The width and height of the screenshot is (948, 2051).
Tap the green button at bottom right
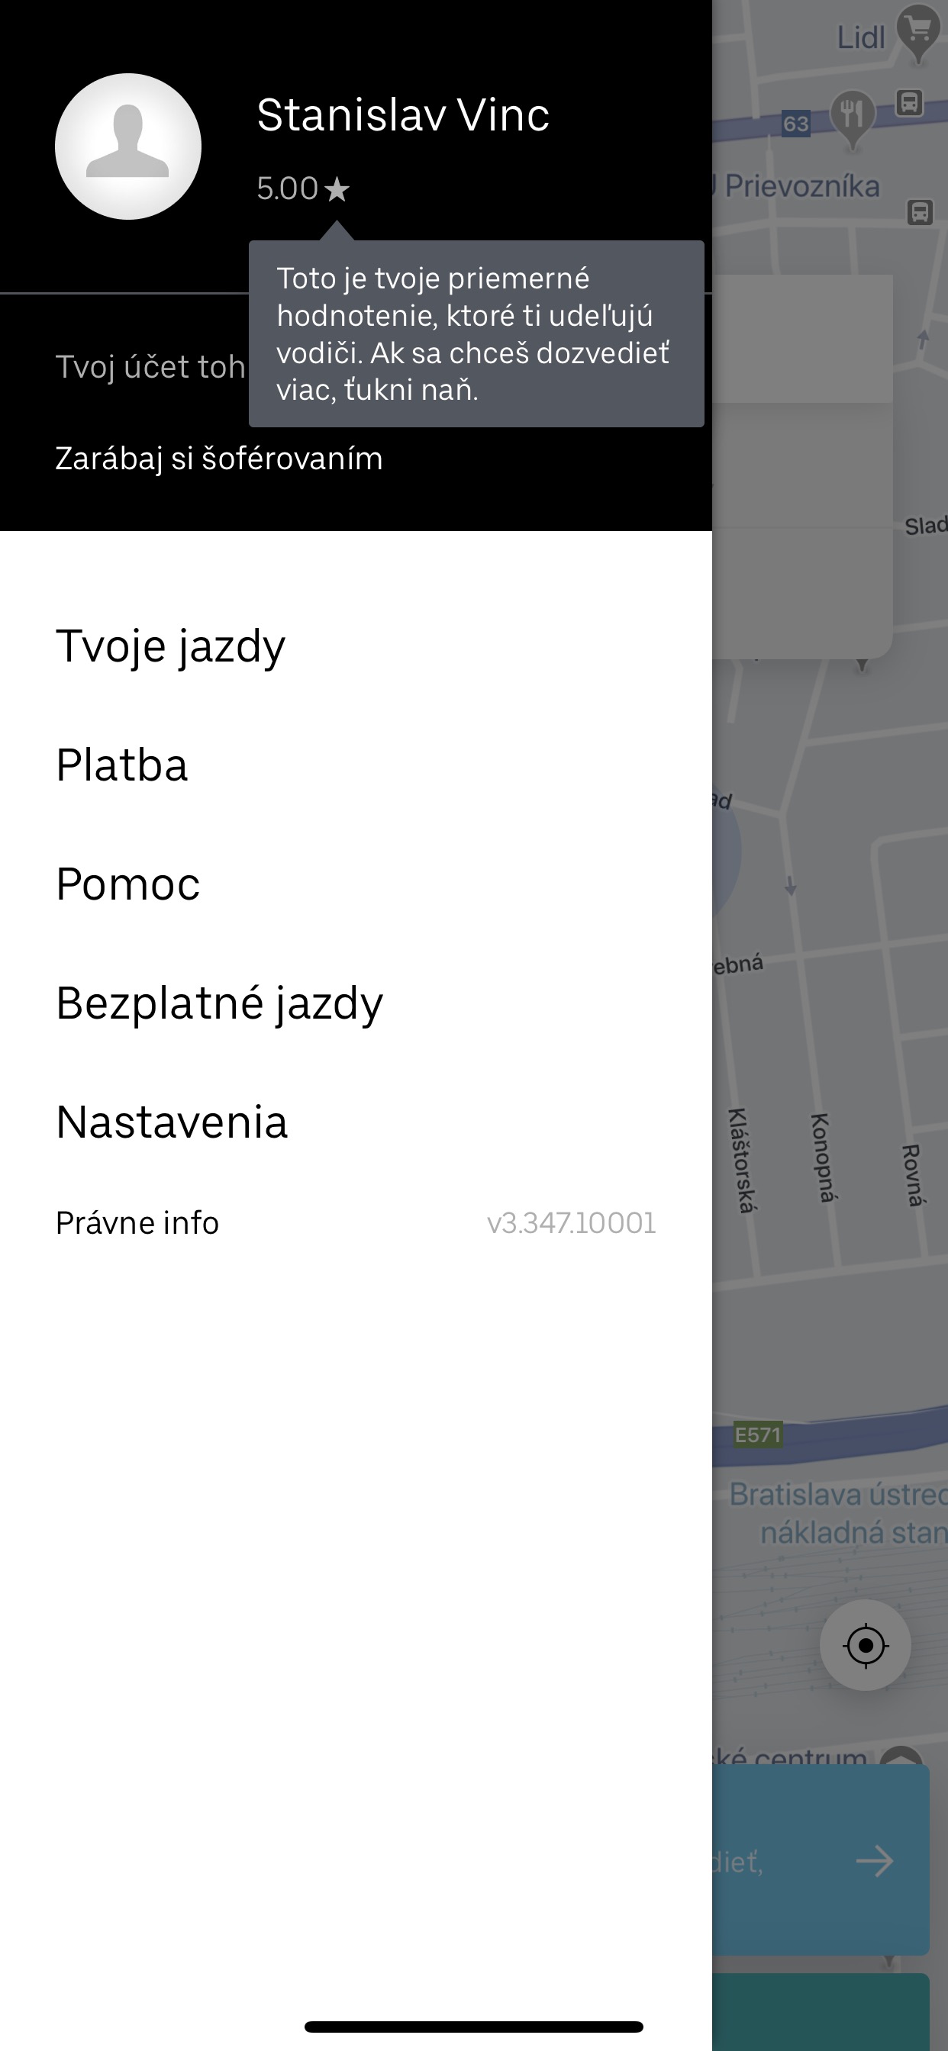click(x=821, y=2011)
